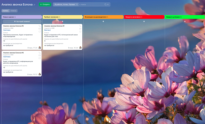The height and width of the screenshot is (124, 205).
Task: Add item to Требует внимания column with plus
Action: (63, 21)
